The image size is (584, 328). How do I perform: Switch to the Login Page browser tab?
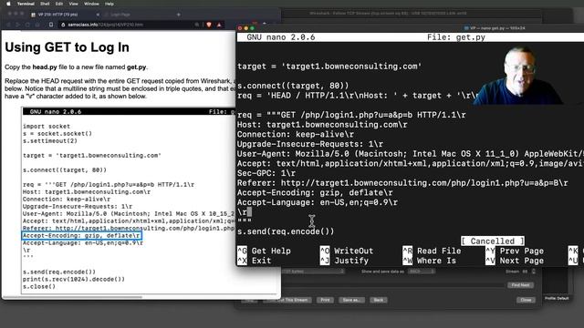(120, 15)
